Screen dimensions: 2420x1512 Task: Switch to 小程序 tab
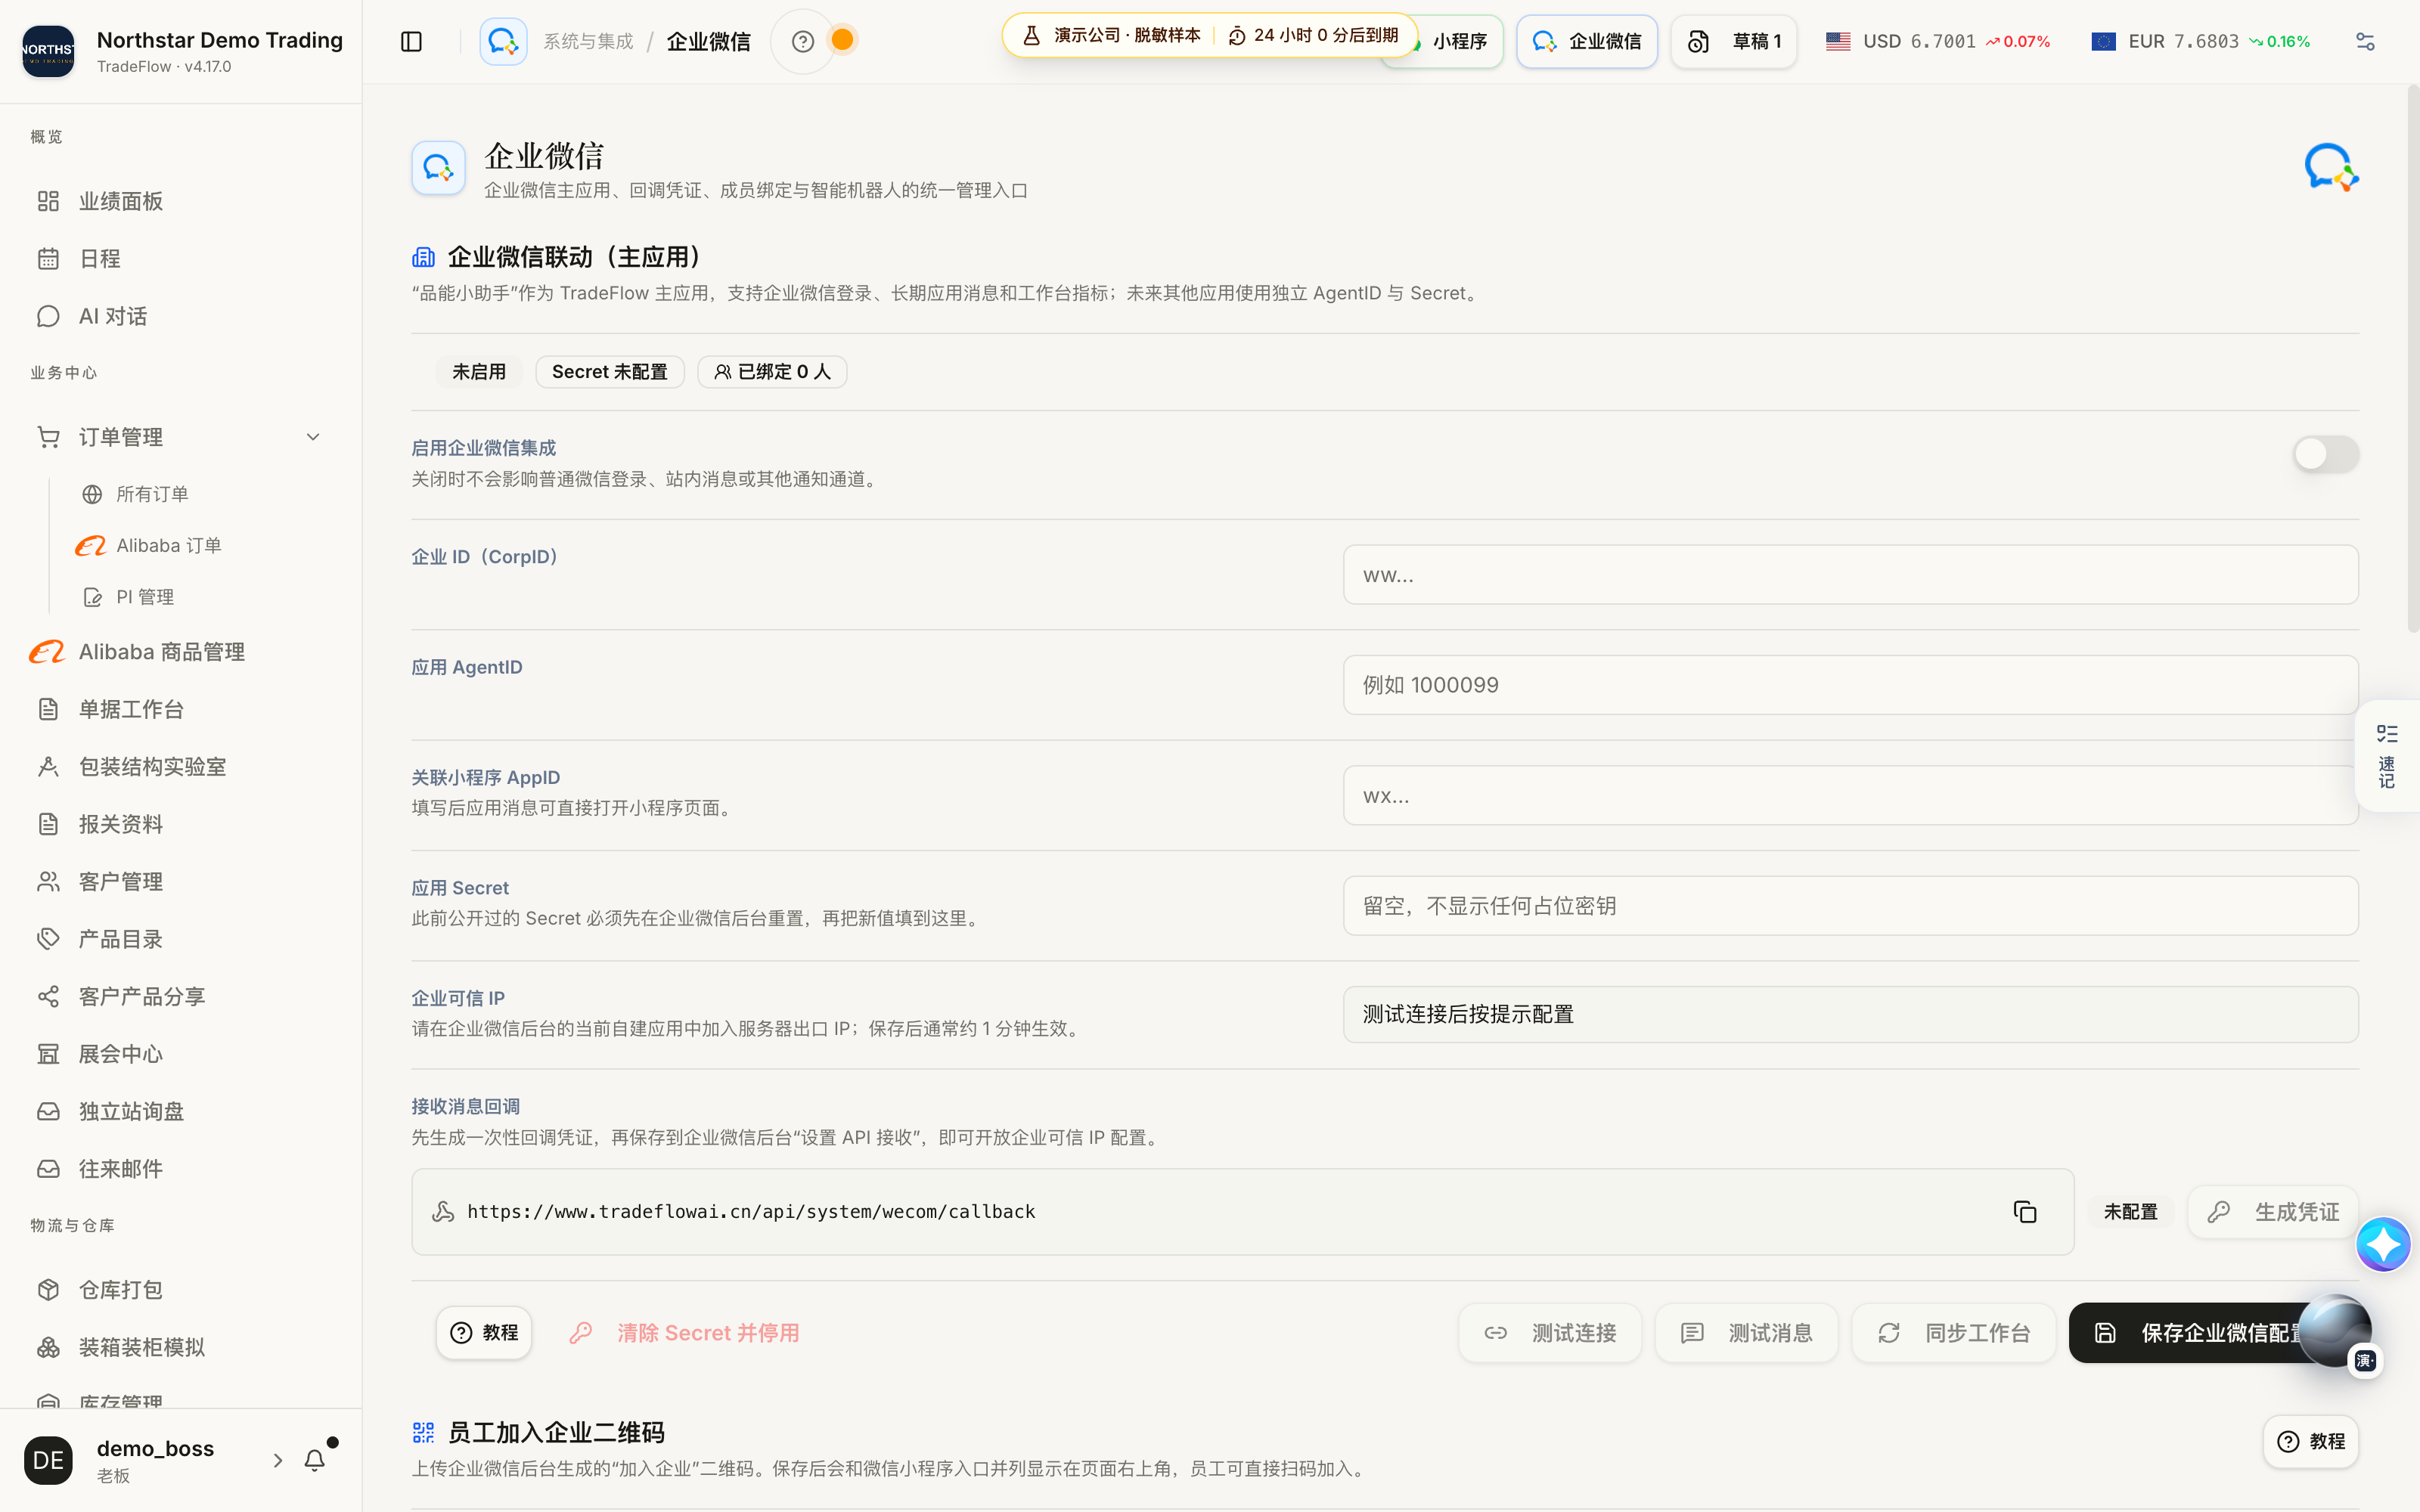click(x=1459, y=41)
